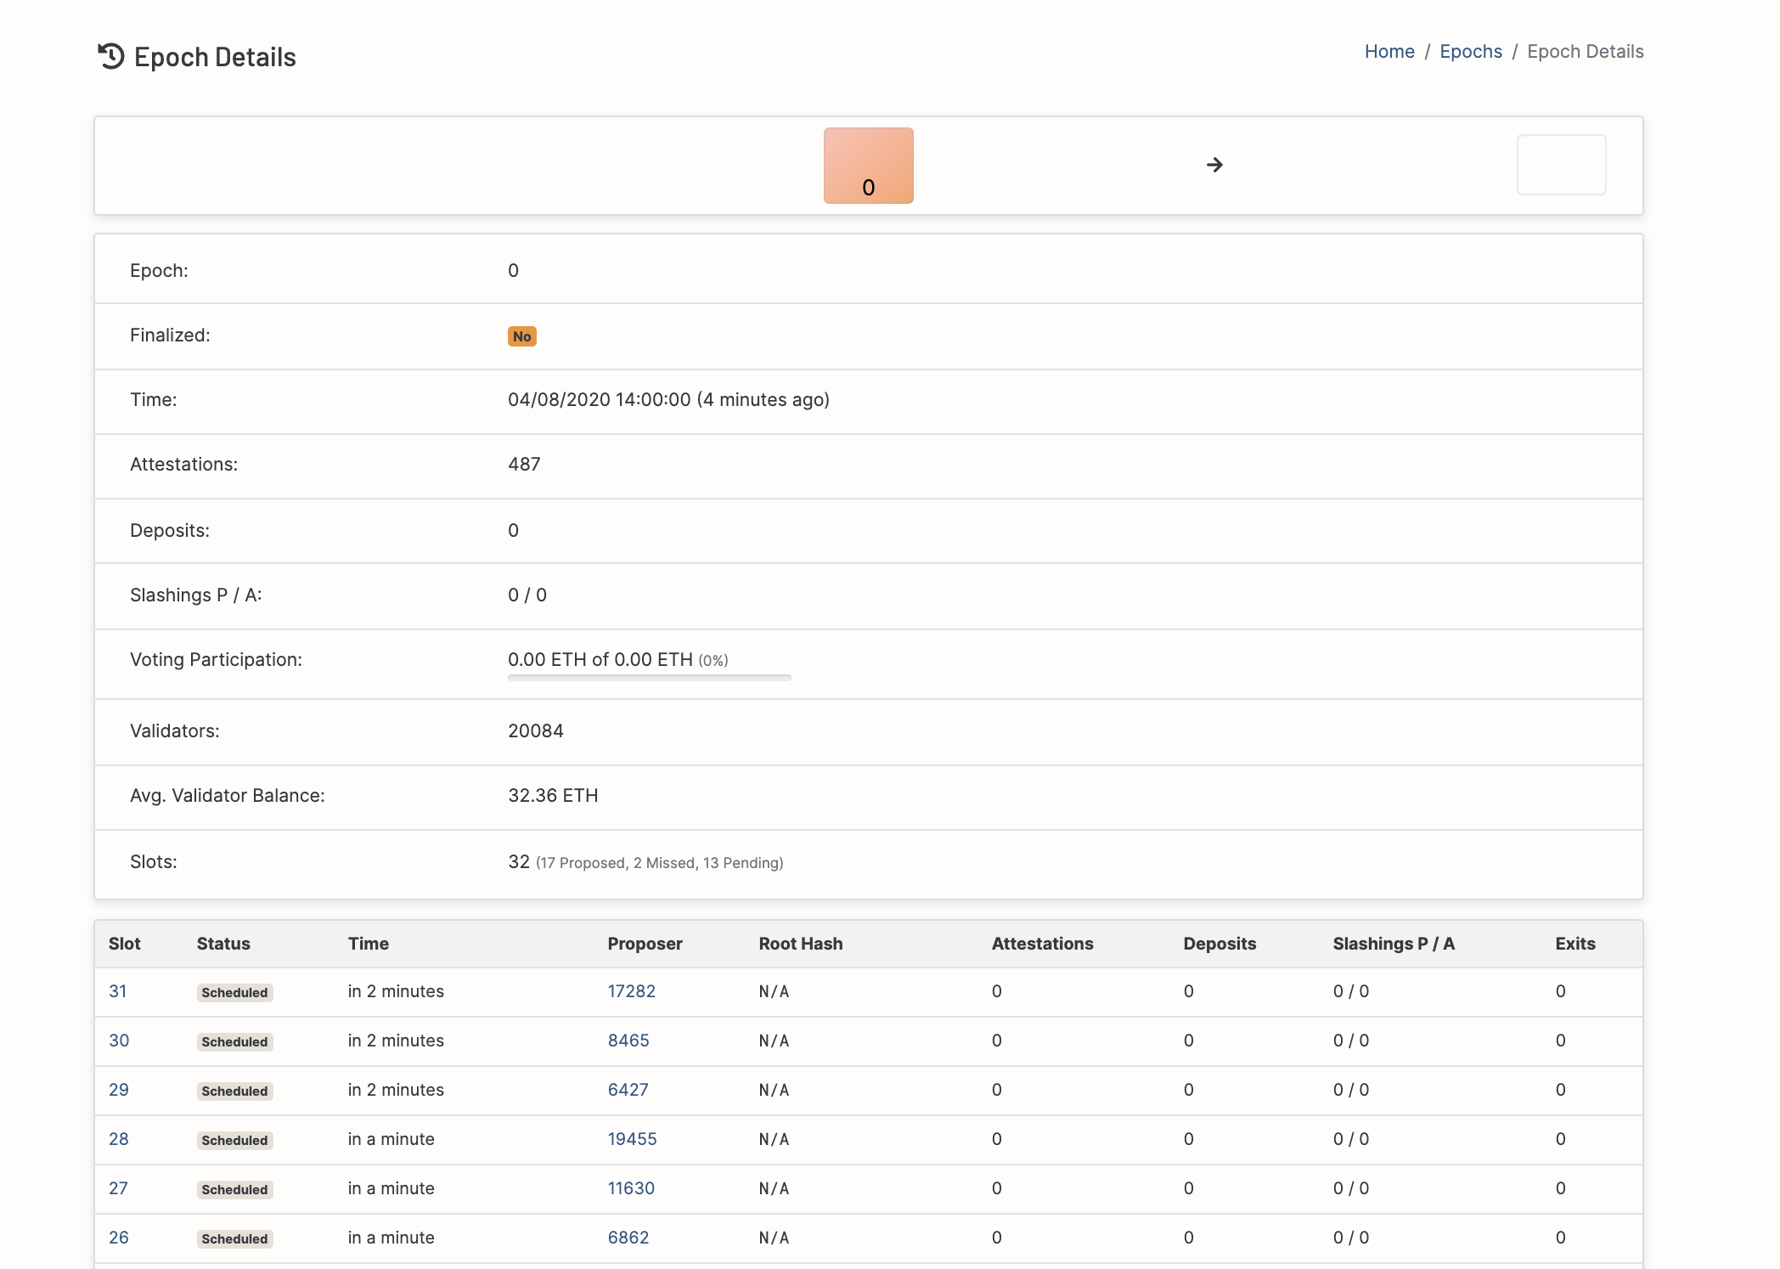1780x1269 pixels.
Task: Click the '32.36 ETH' average balance value
Action: [553, 796]
